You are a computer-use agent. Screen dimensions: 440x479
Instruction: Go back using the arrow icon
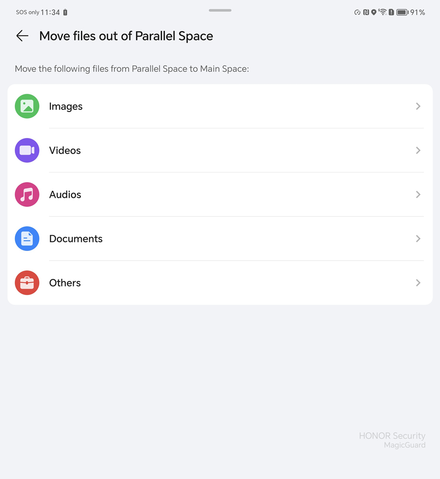(x=23, y=36)
